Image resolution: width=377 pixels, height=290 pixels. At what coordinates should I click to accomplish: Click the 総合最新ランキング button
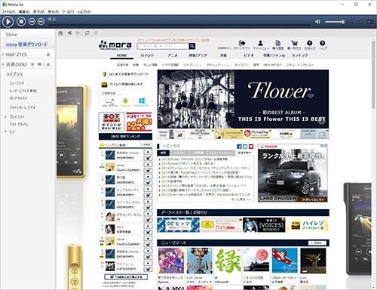(125, 137)
